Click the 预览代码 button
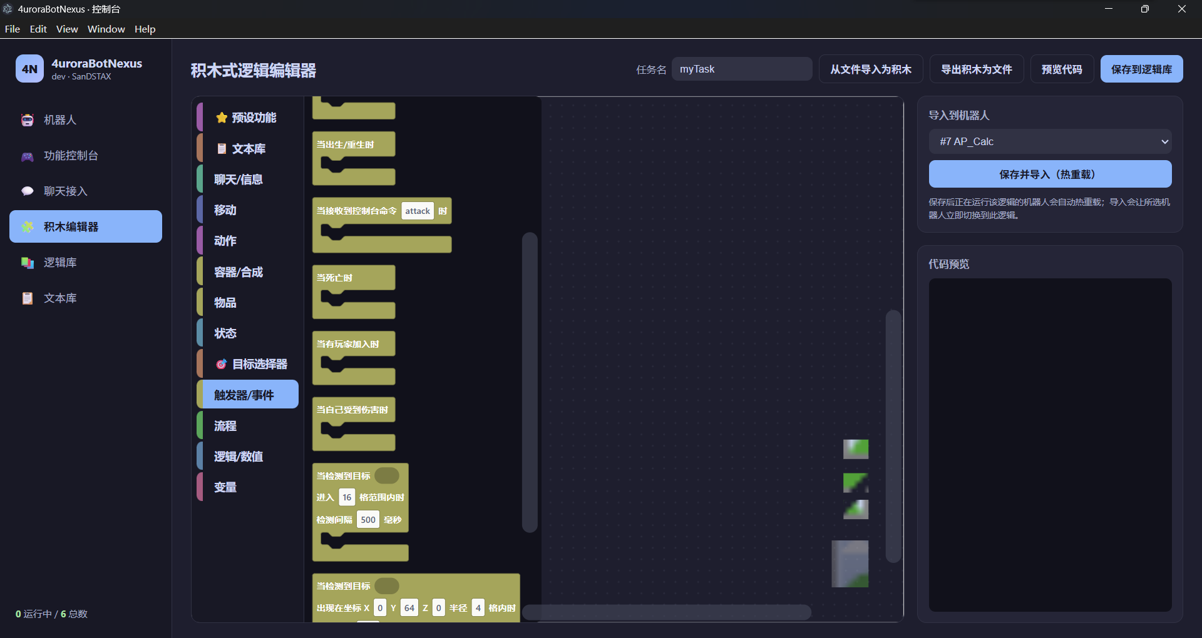This screenshot has width=1202, height=638. (x=1062, y=69)
